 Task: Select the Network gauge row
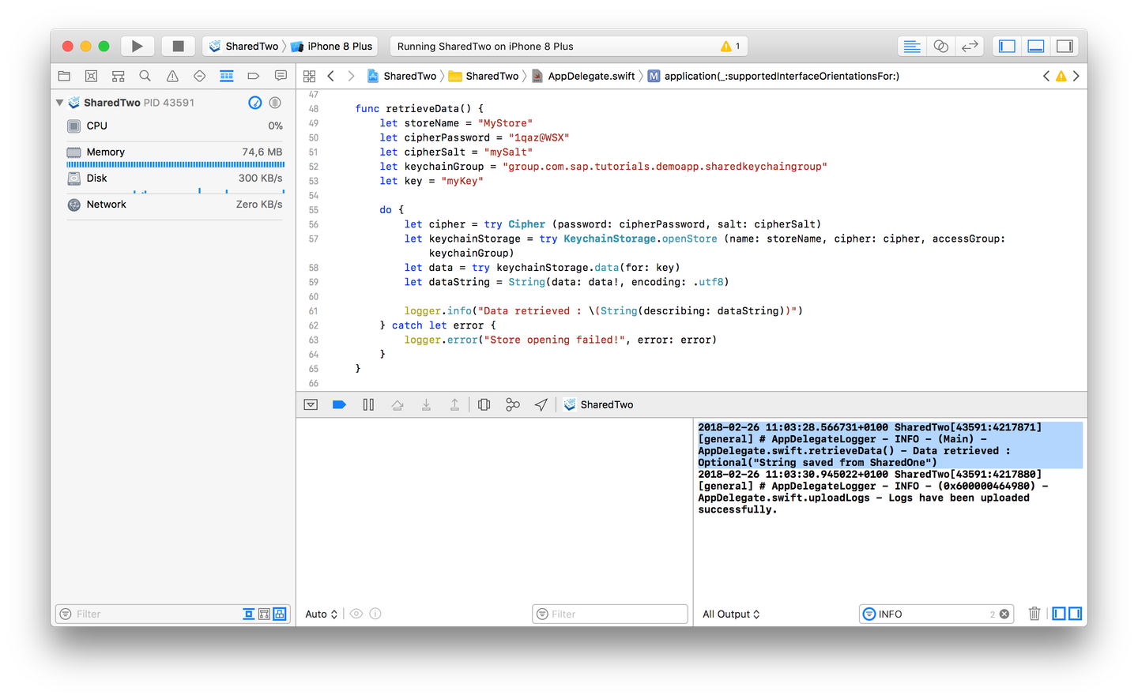click(175, 204)
